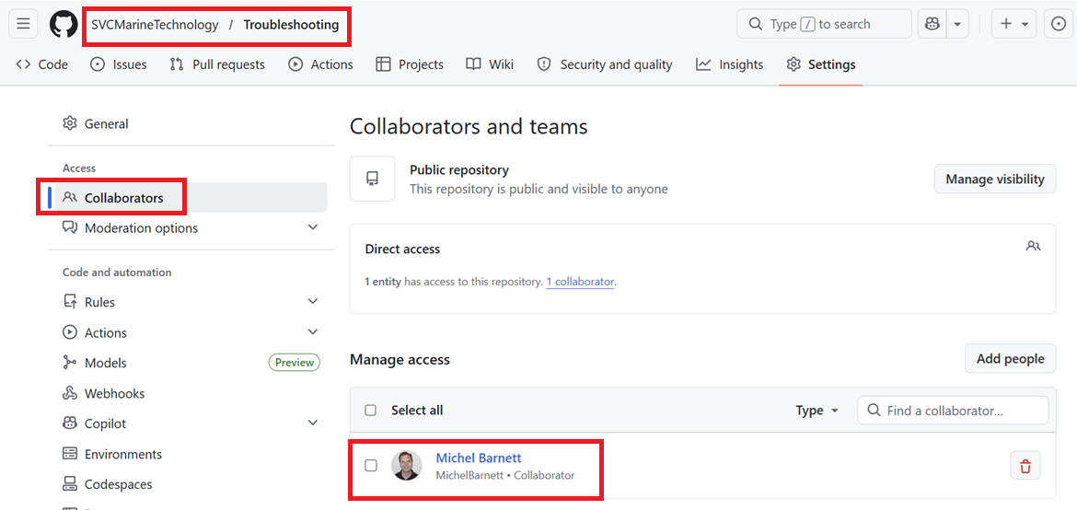Click the Codespaces sidebar icon
The height and width of the screenshot is (510, 1077).
[x=69, y=484]
